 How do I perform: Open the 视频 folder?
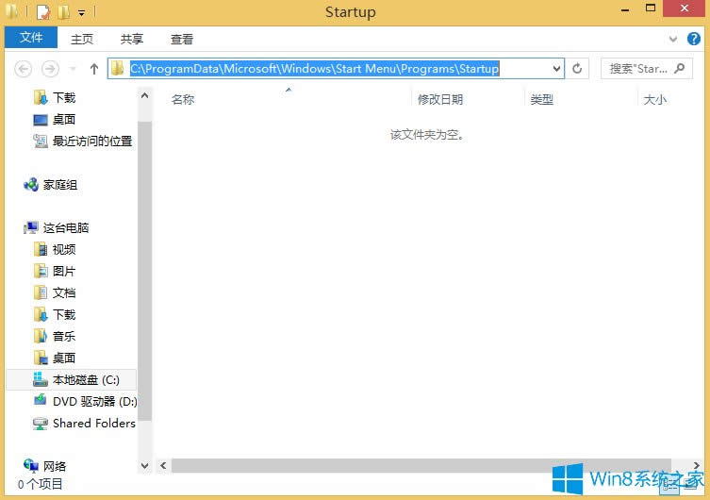(64, 250)
